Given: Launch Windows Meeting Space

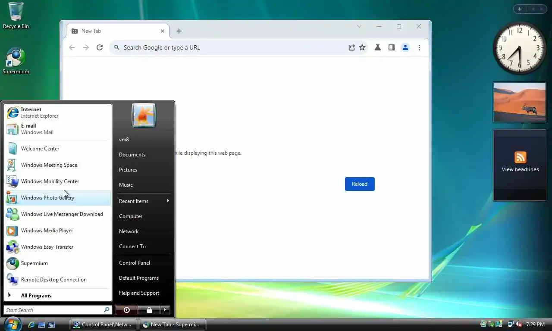Looking at the screenshot, I should (58, 165).
